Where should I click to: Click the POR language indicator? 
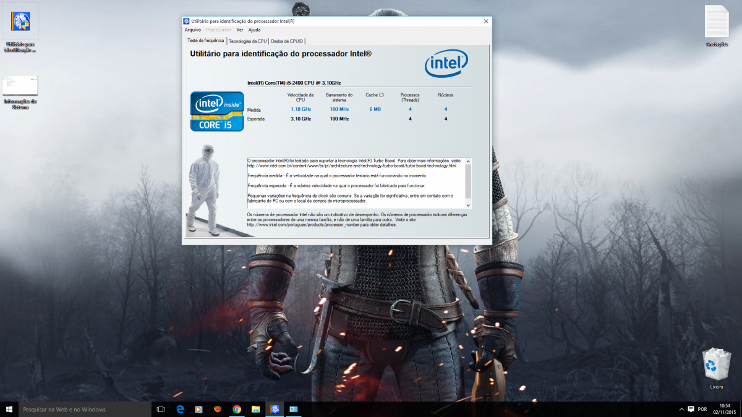tap(702, 409)
